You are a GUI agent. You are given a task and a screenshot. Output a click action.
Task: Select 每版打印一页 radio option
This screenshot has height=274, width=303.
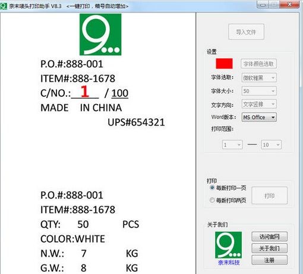212,188
